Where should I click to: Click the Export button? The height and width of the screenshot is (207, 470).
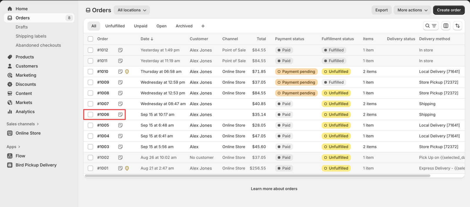381,10
